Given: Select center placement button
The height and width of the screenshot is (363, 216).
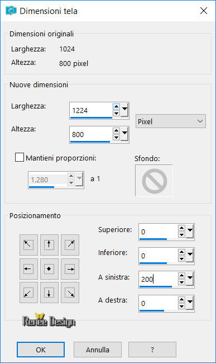Looking at the screenshot, I should pyautogui.click(x=49, y=269).
